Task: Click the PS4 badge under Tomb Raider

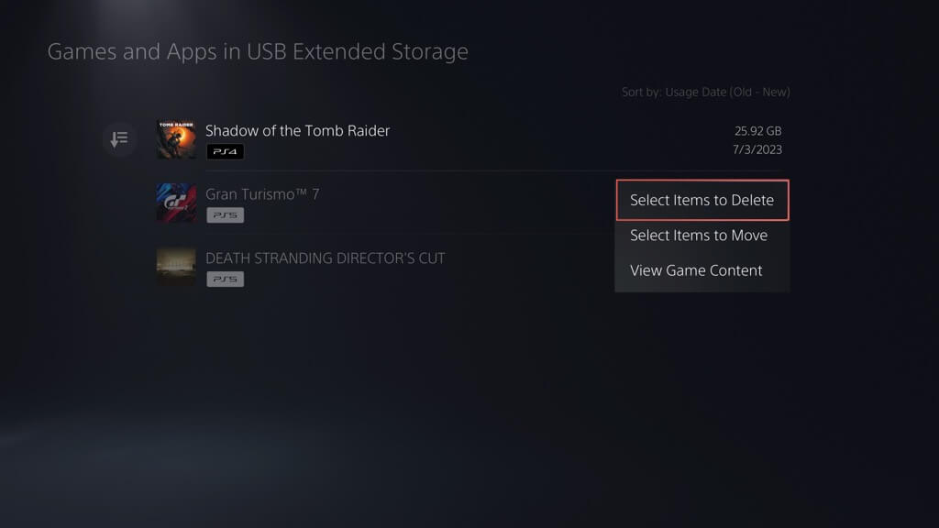Action: pyautogui.click(x=225, y=151)
